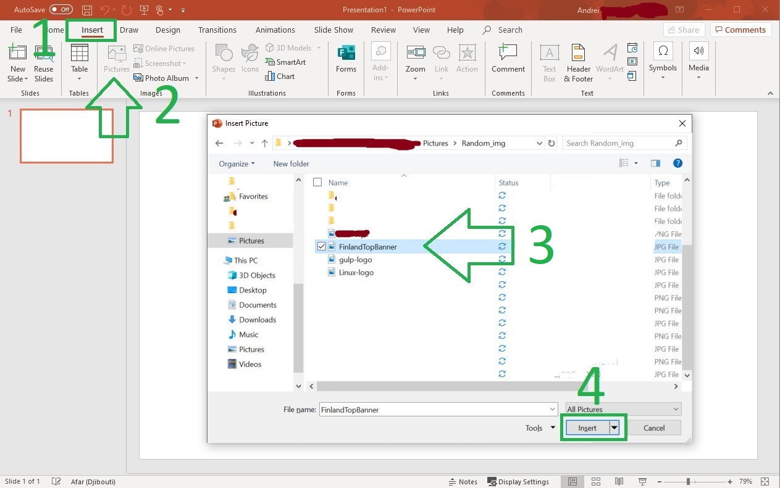Viewport: 780px width, 488px height.
Task: Click the Insert button in dialog
Action: pos(587,428)
